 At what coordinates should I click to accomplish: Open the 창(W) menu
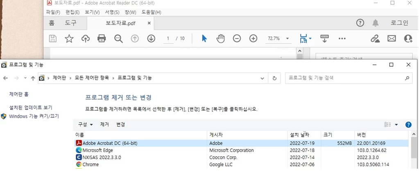click(x=130, y=12)
